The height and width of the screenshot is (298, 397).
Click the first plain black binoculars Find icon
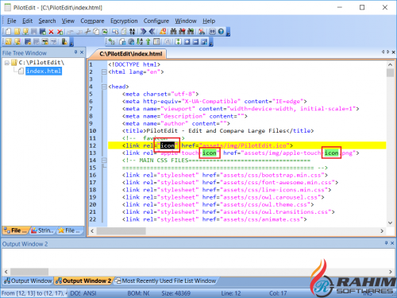(173, 32)
